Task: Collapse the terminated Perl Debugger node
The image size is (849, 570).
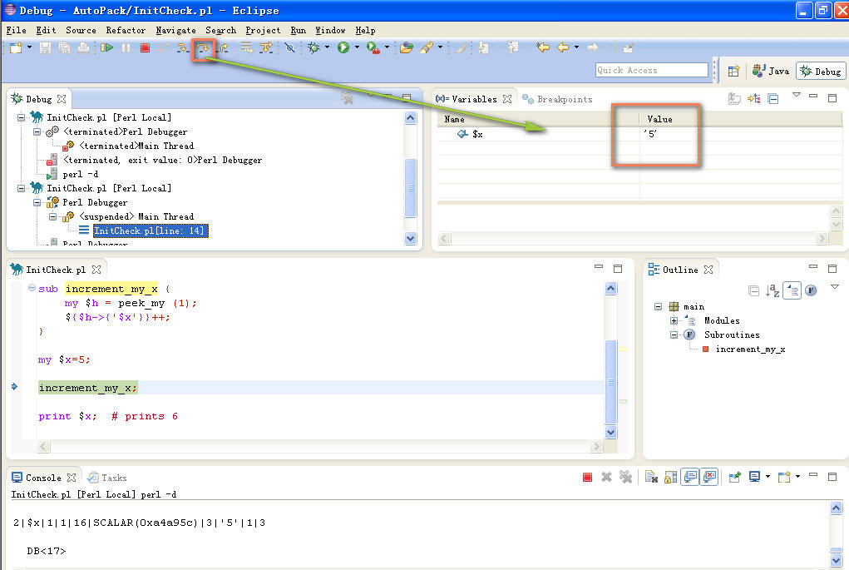Action: point(37,131)
